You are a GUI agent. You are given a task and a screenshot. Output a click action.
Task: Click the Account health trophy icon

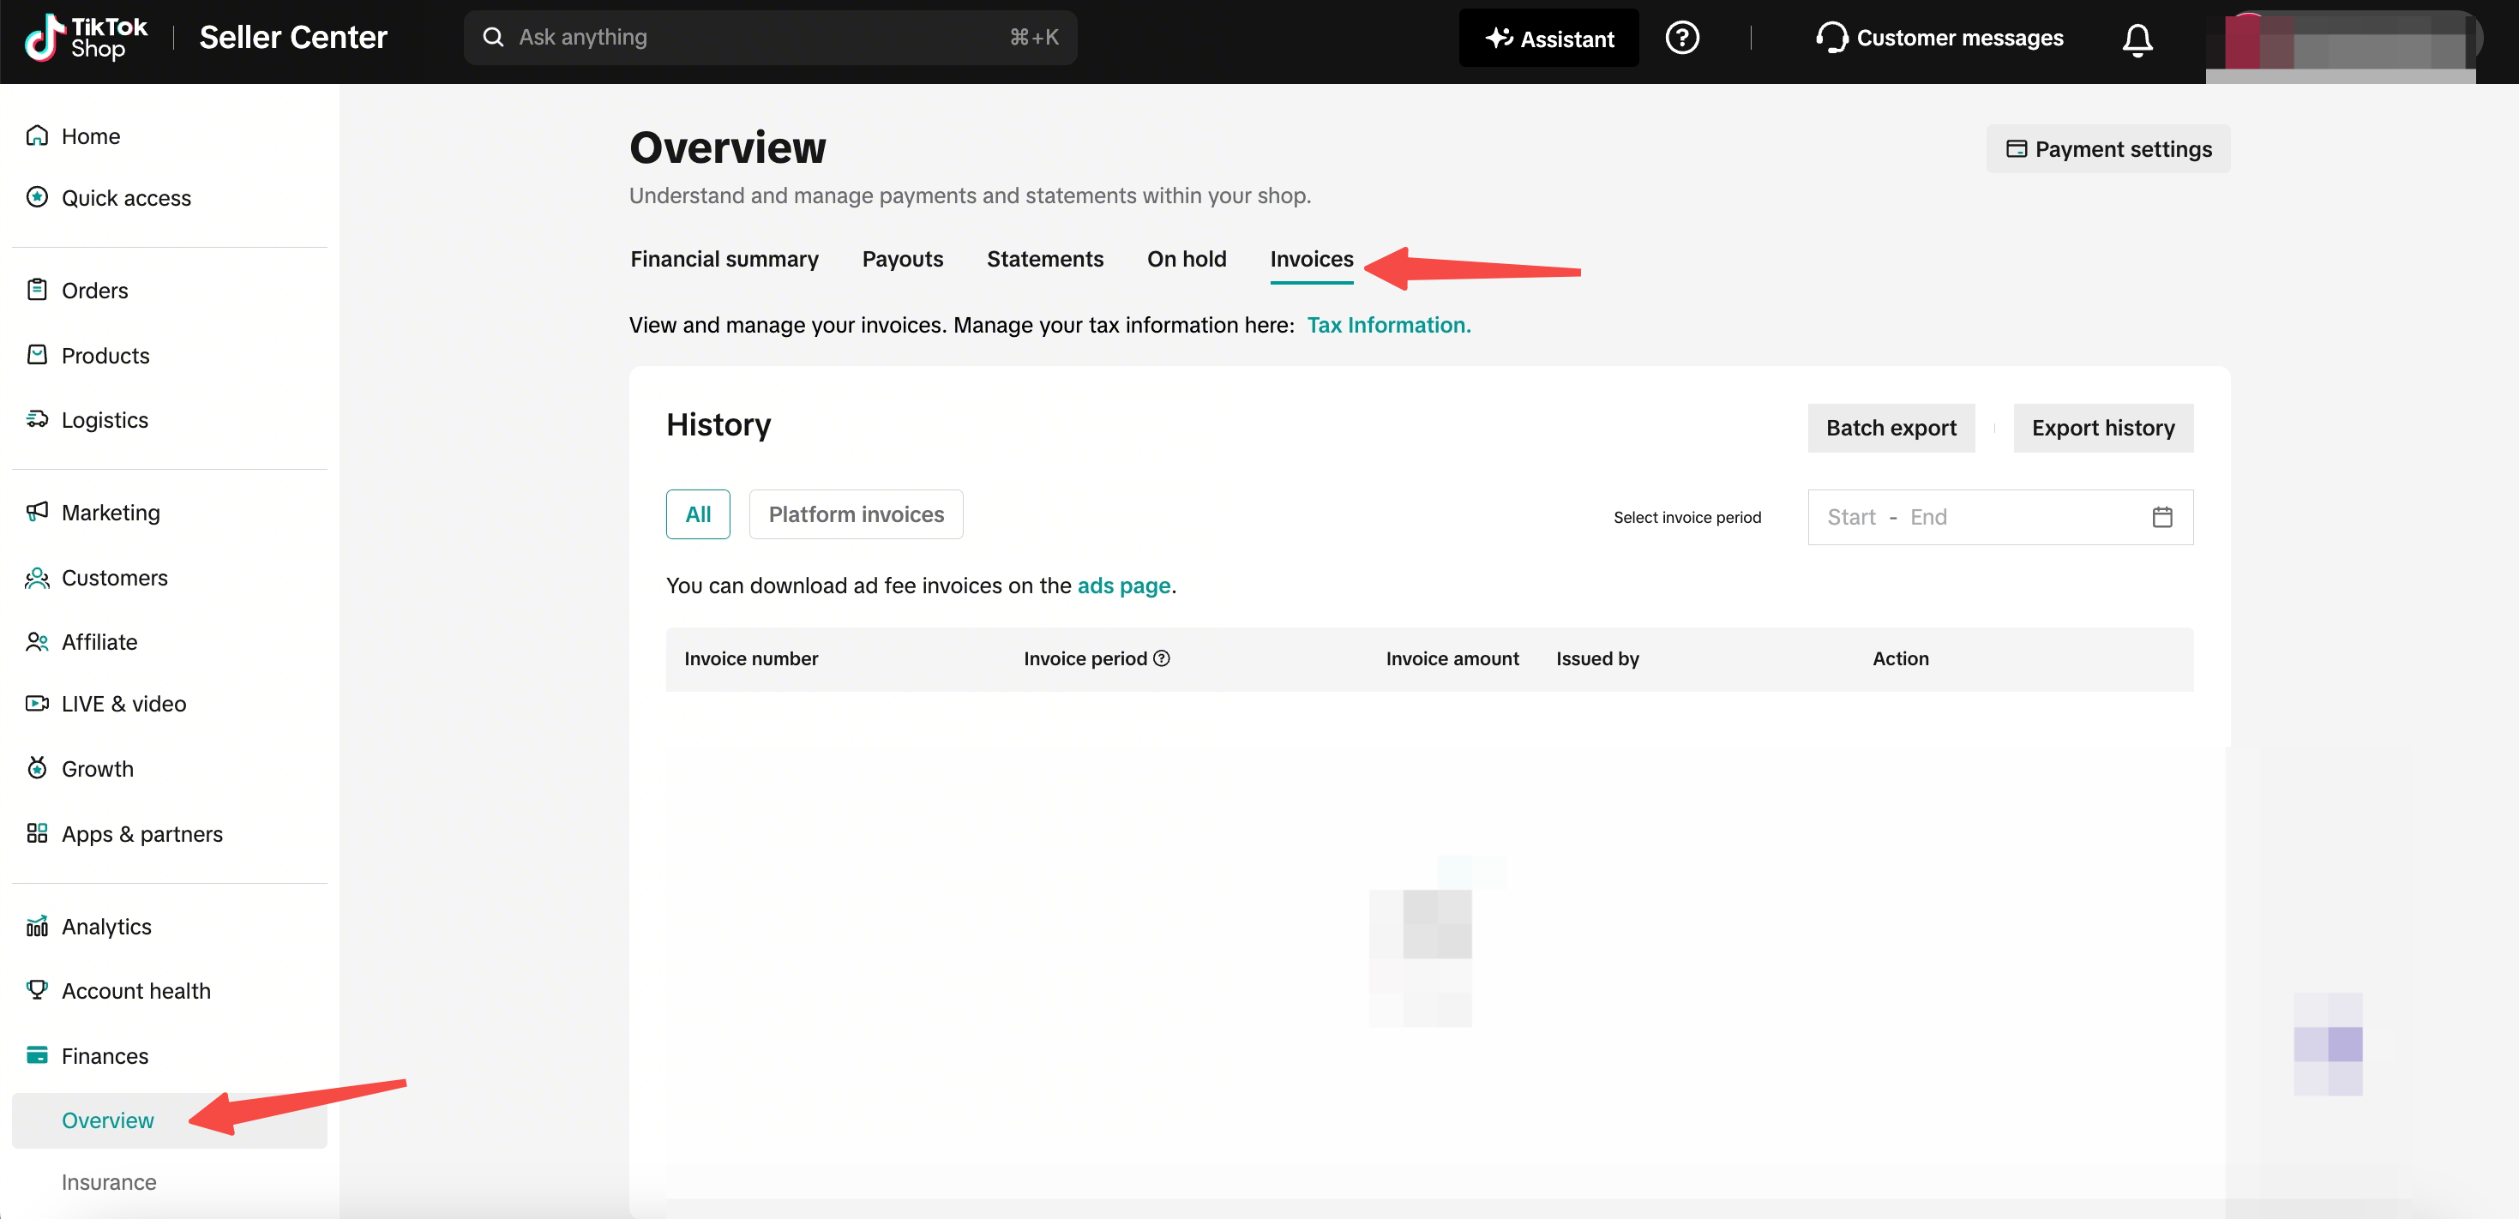[37, 990]
